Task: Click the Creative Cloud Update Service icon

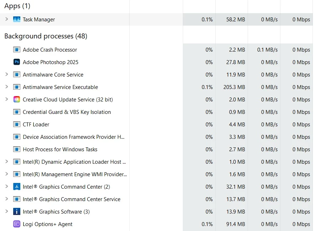Action: [x=17, y=99]
